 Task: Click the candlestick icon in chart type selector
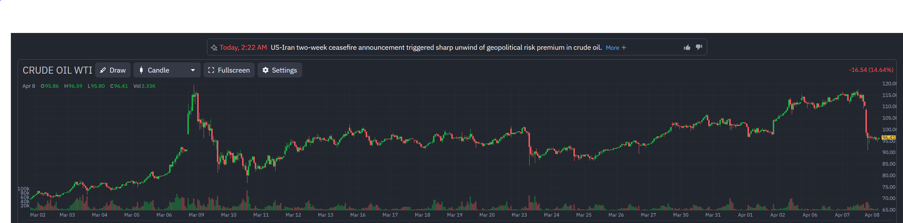pos(141,70)
